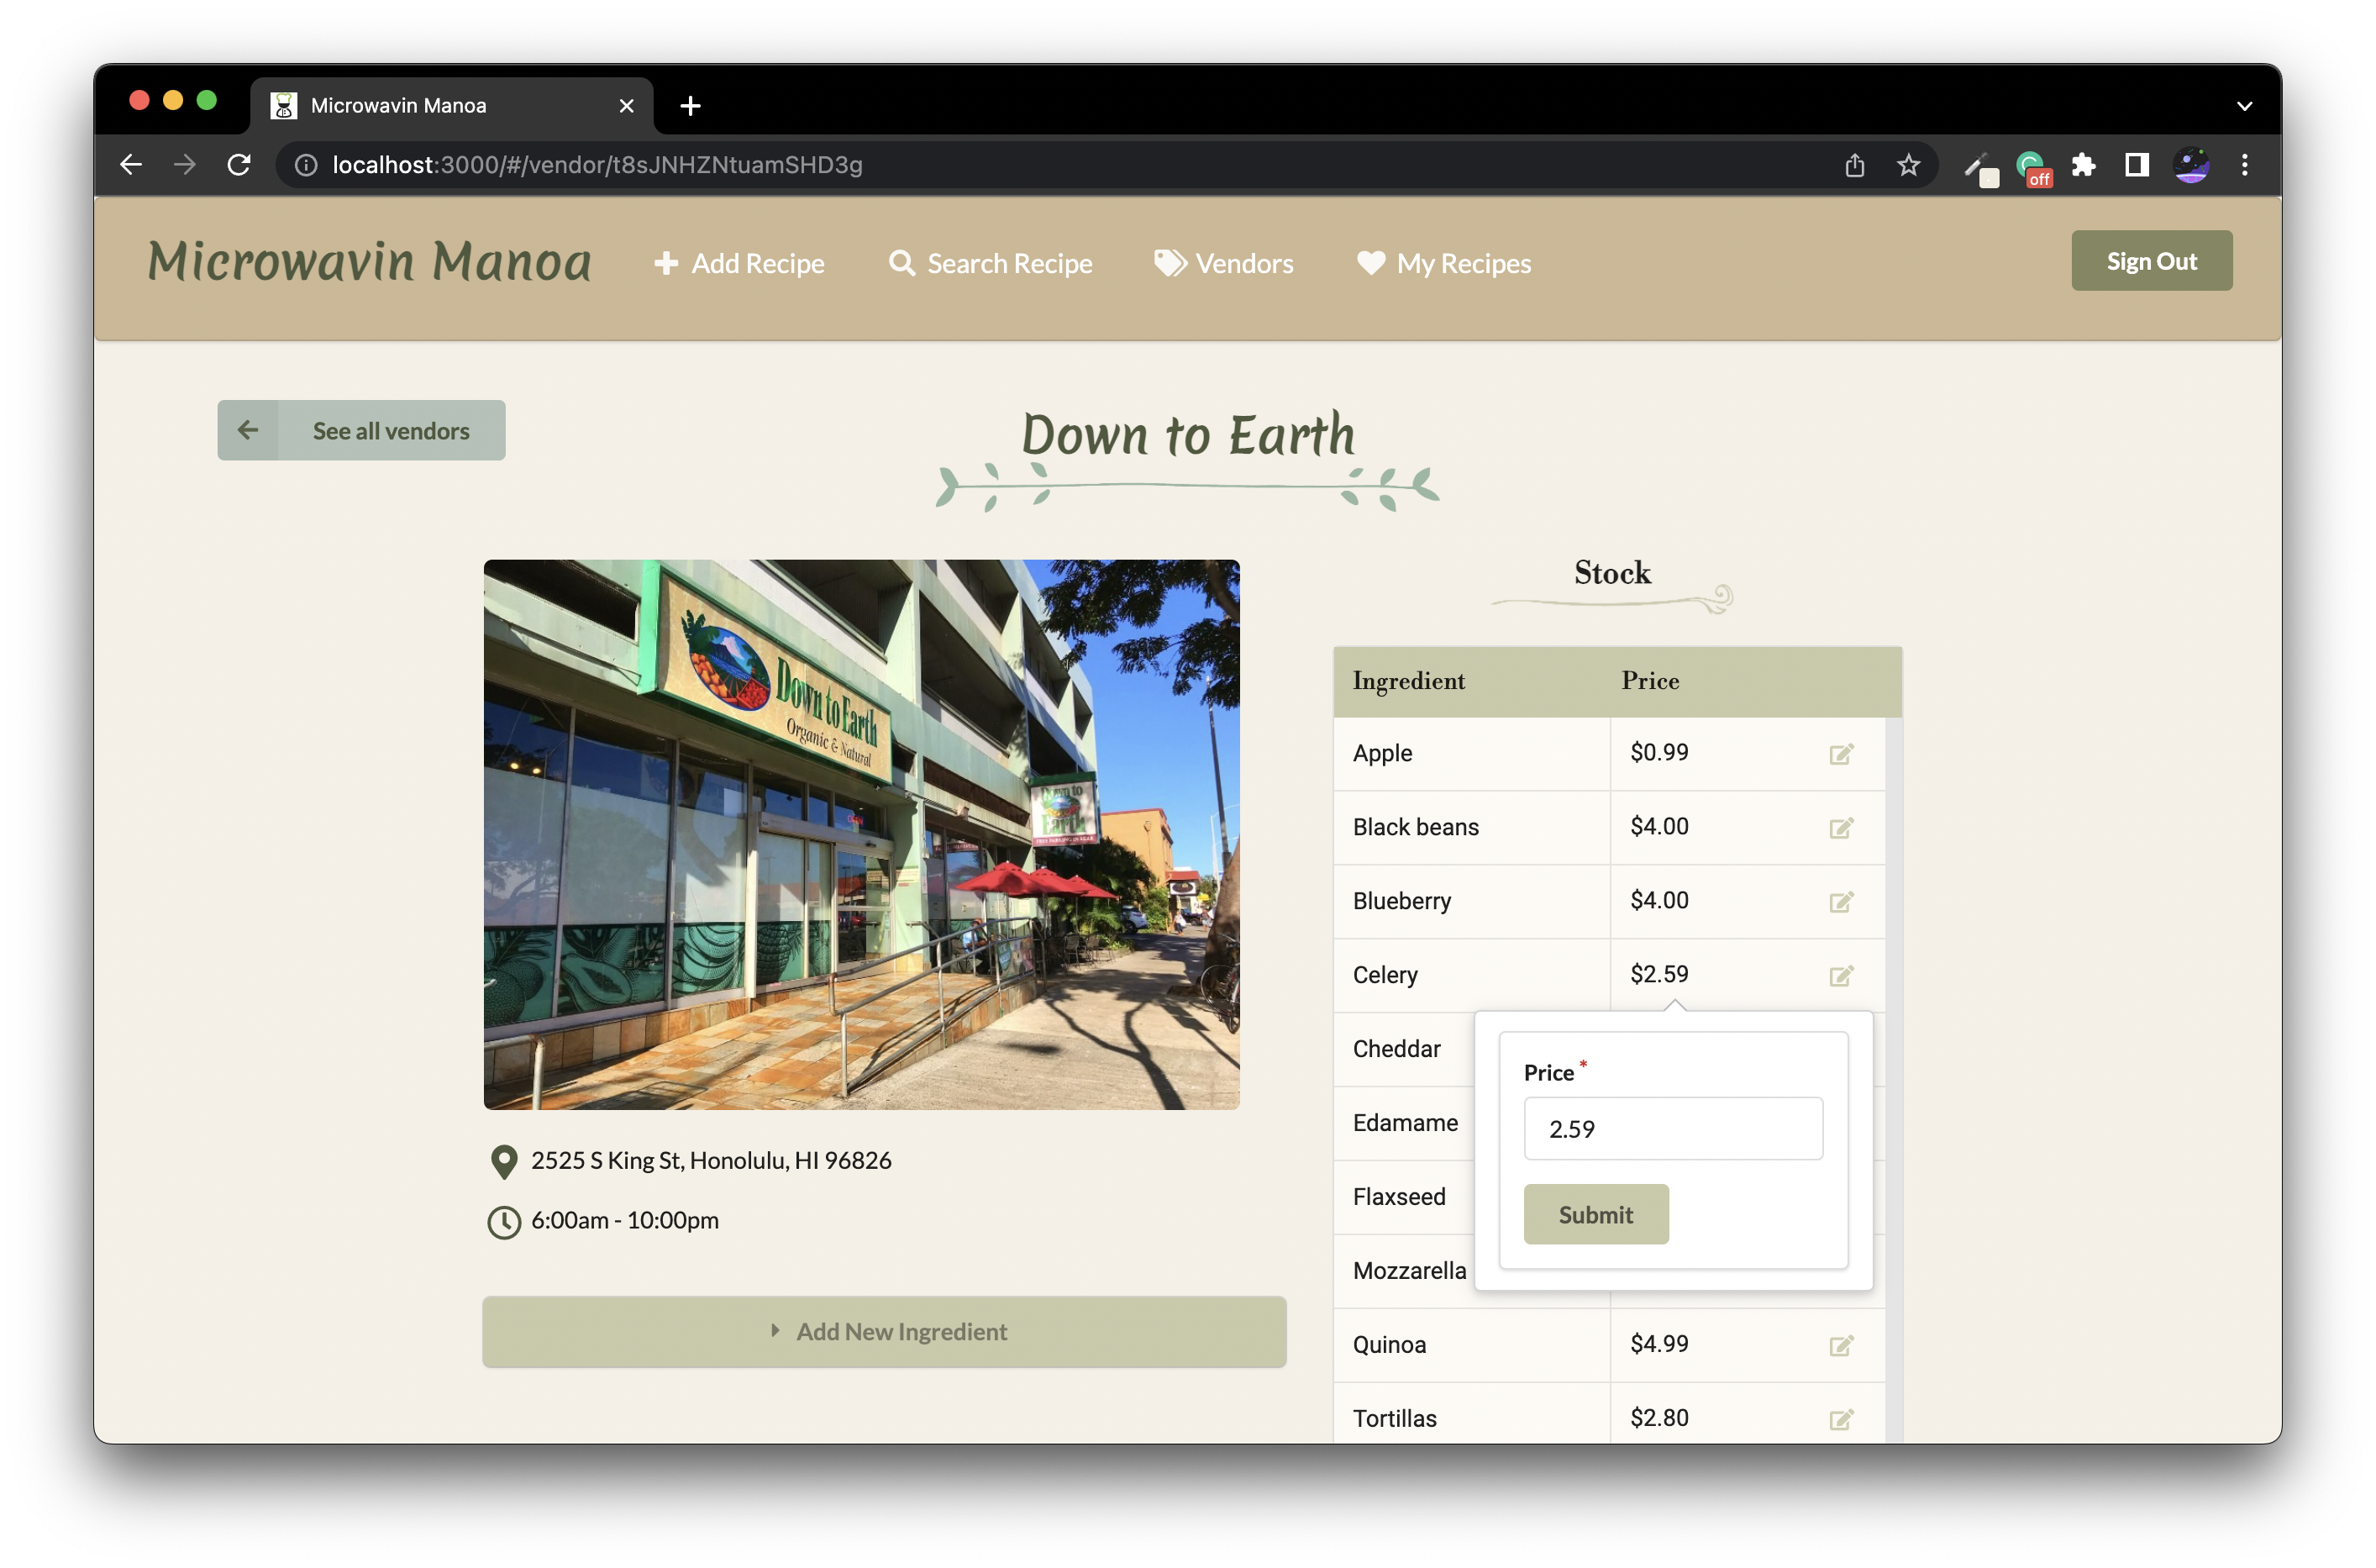Edit the Black beans price icon

1841,828
